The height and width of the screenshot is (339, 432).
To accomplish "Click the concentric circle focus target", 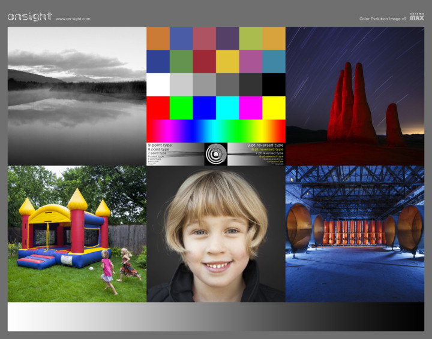I will (216, 155).
